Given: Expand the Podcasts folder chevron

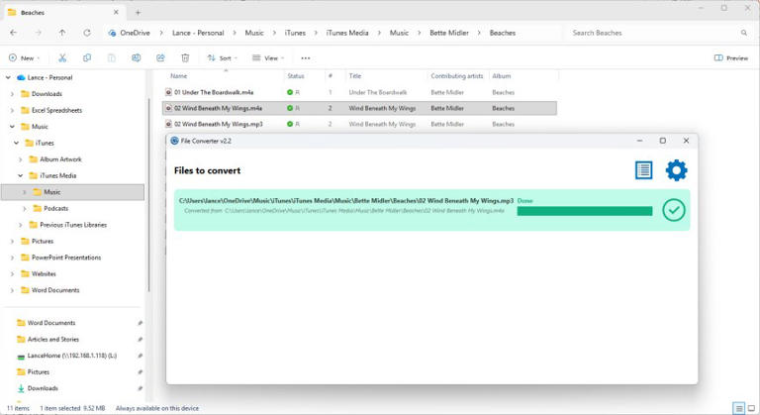Looking at the screenshot, I should point(24,208).
